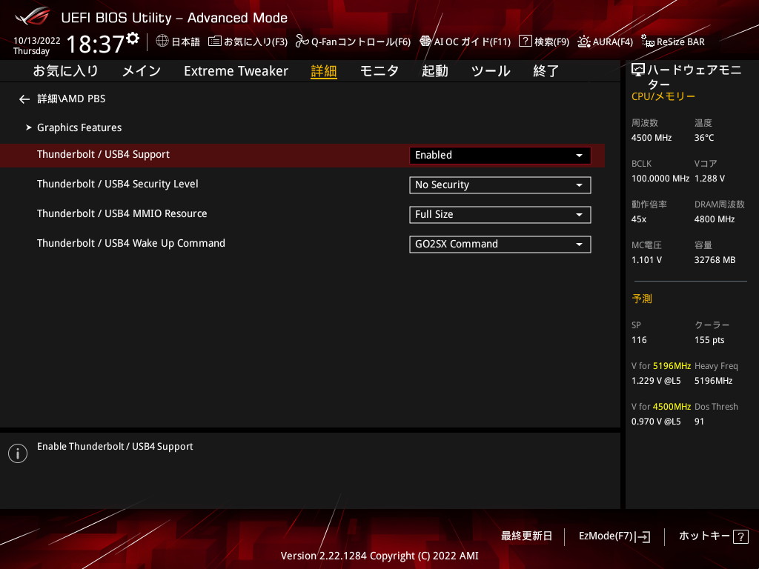
Task: Open the MMIO Resource dropdown showing Full Size
Action: coord(500,214)
